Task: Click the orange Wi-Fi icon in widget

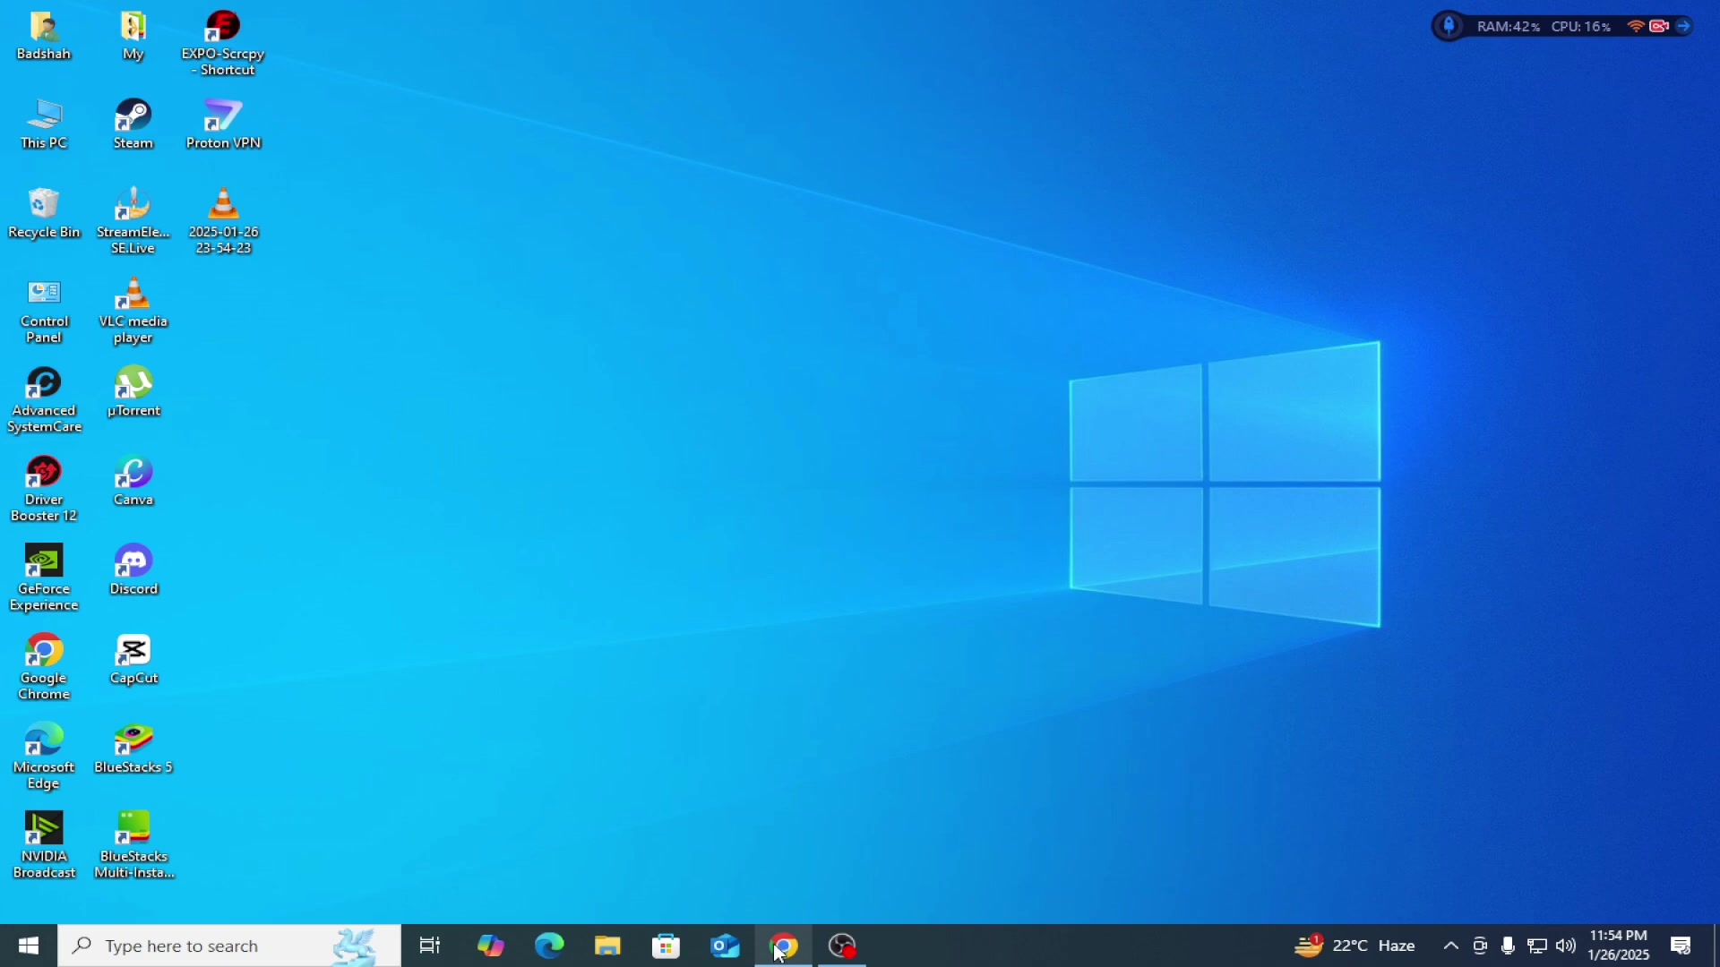Action: [x=1638, y=27]
